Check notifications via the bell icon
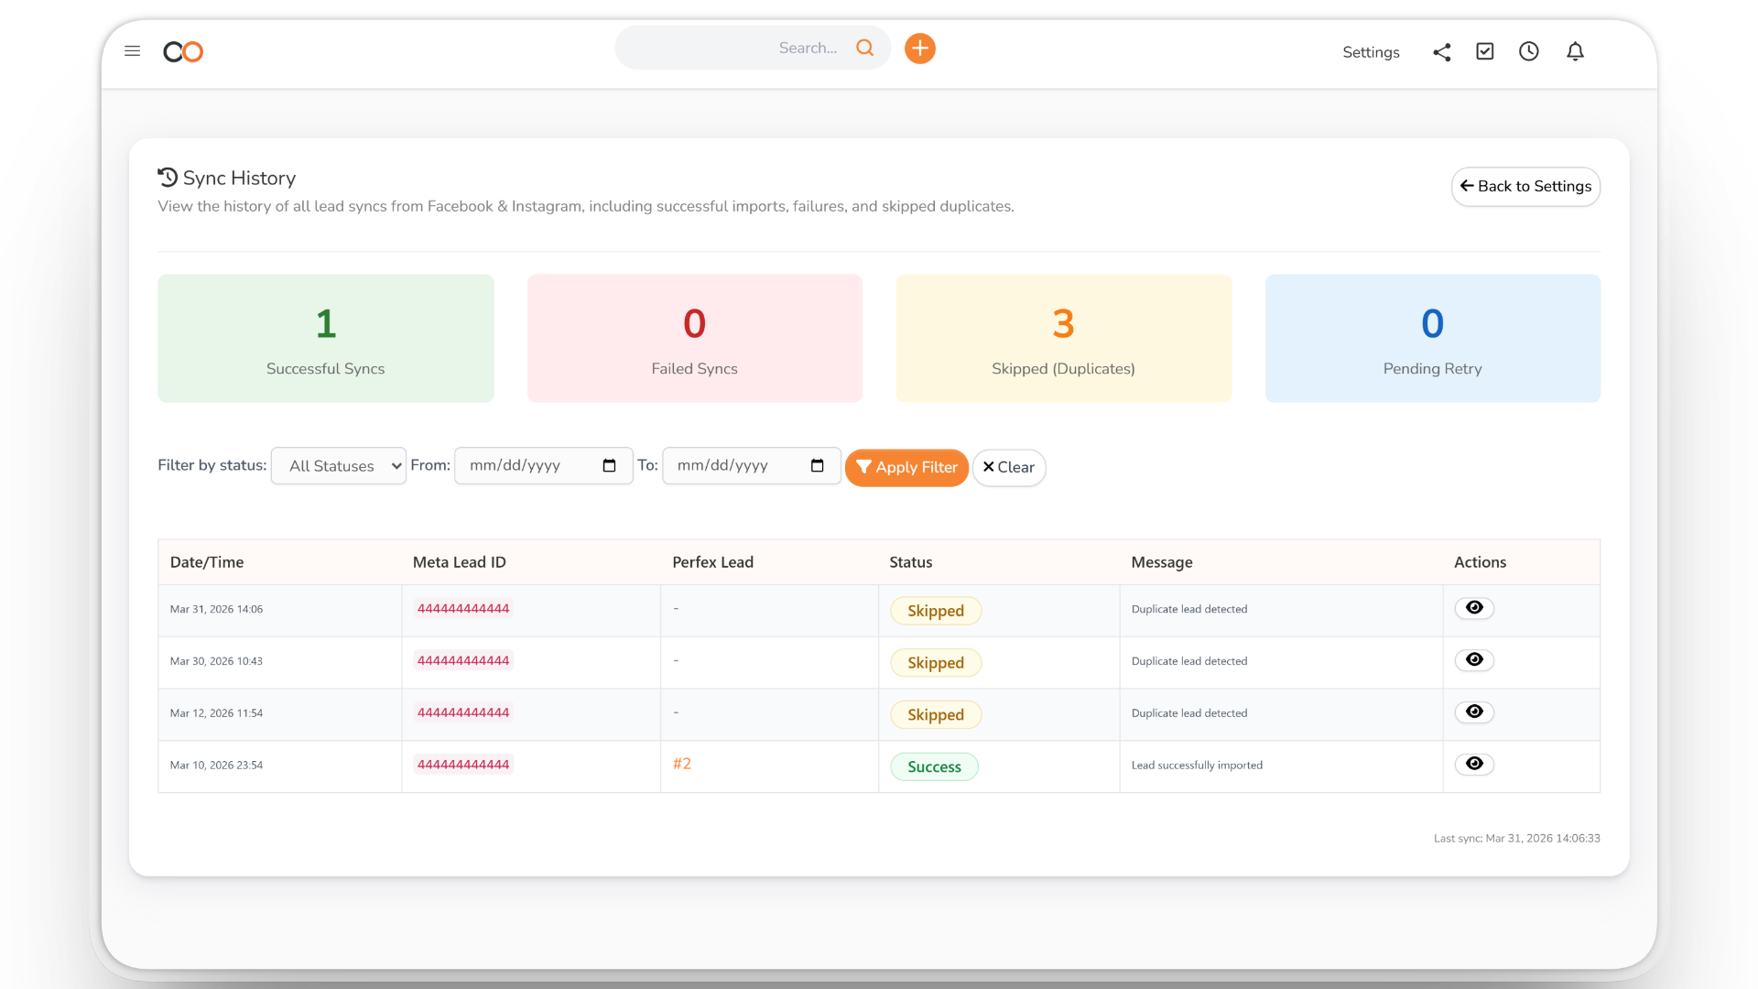The width and height of the screenshot is (1758, 989). (x=1575, y=52)
